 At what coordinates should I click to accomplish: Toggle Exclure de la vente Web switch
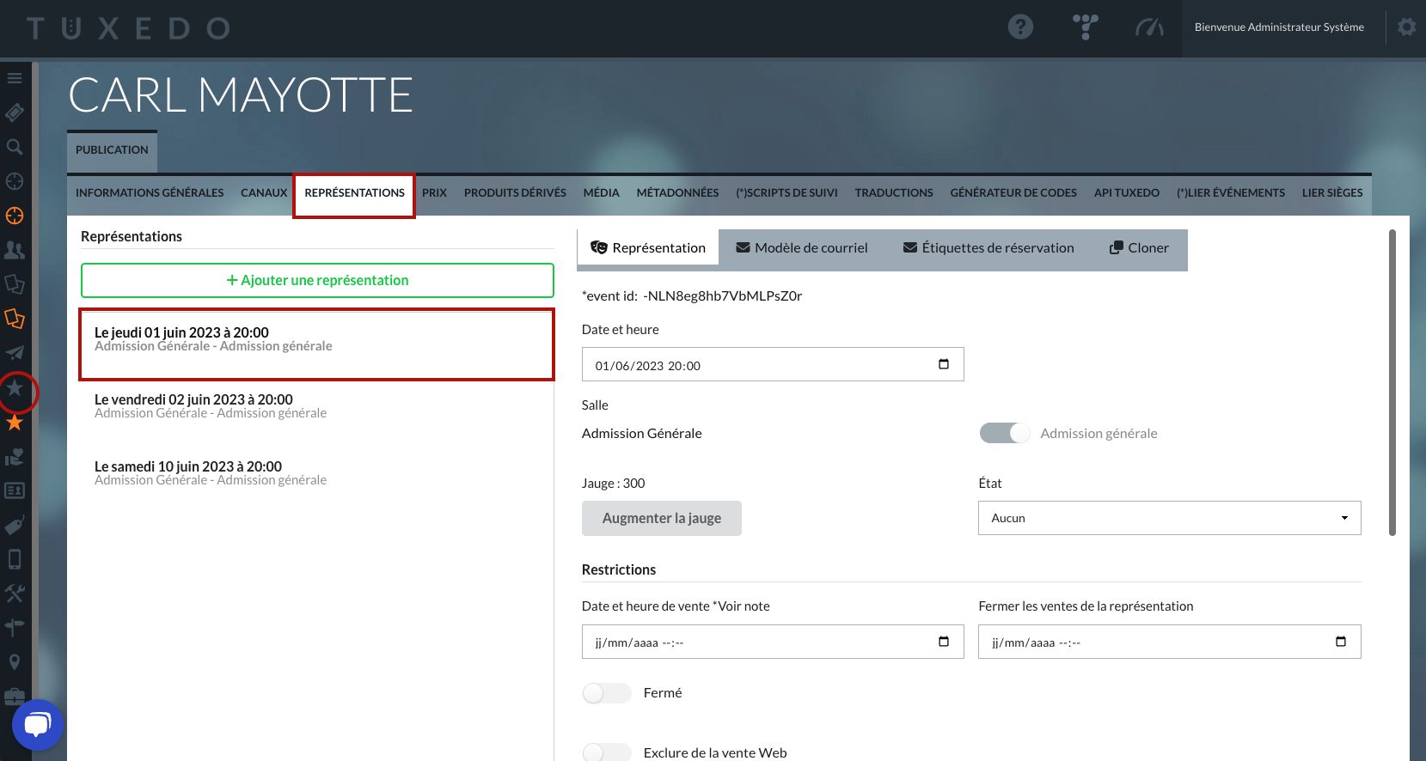click(607, 752)
